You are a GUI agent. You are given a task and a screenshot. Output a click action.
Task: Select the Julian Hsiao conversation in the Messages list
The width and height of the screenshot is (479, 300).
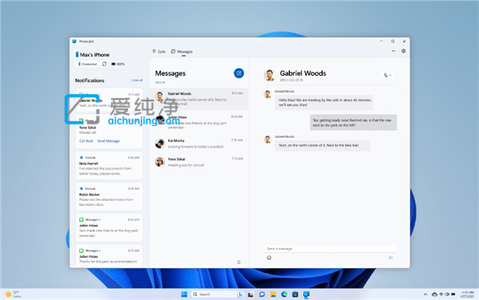(x=199, y=122)
